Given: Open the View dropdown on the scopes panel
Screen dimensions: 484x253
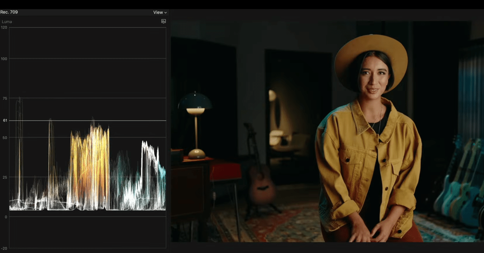Looking at the screenshot, I should 158,12.
